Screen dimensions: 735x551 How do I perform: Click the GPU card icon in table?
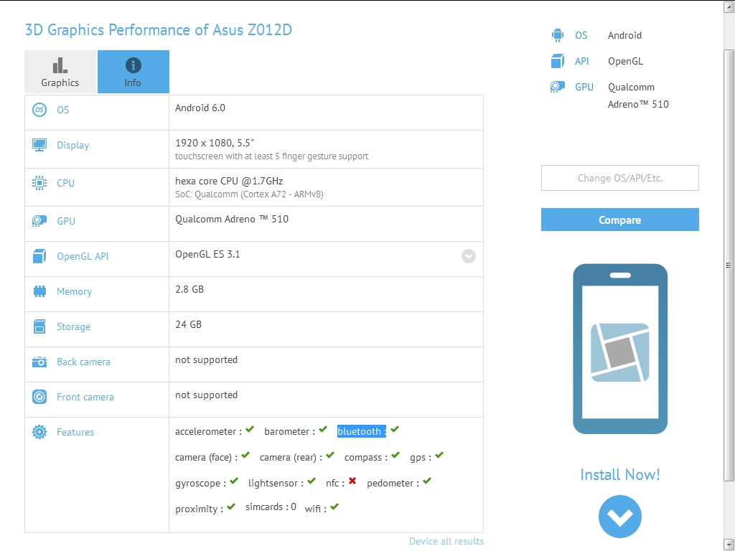click(x=39, y=221)
